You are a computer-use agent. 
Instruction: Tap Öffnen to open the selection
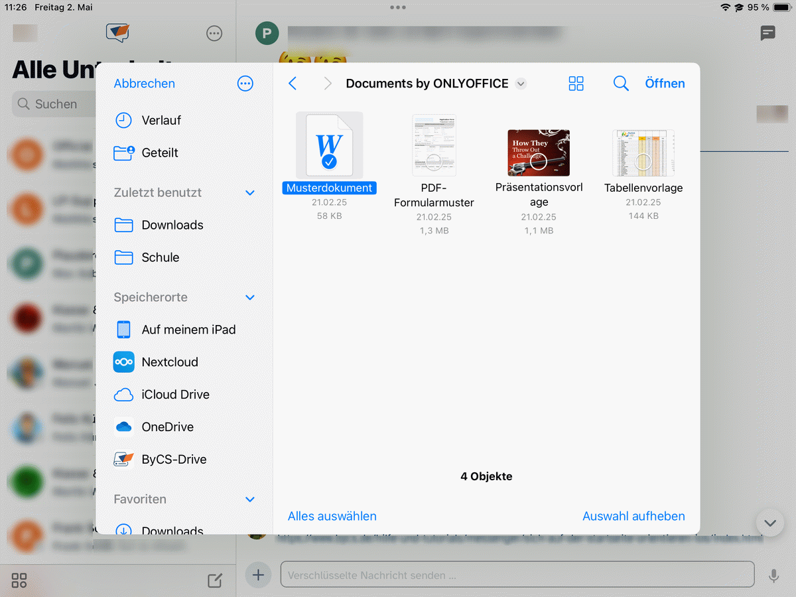pos(665,84)
